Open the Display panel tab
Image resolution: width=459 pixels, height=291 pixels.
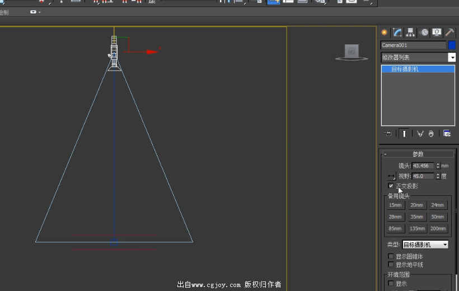(x=437, y=32)
